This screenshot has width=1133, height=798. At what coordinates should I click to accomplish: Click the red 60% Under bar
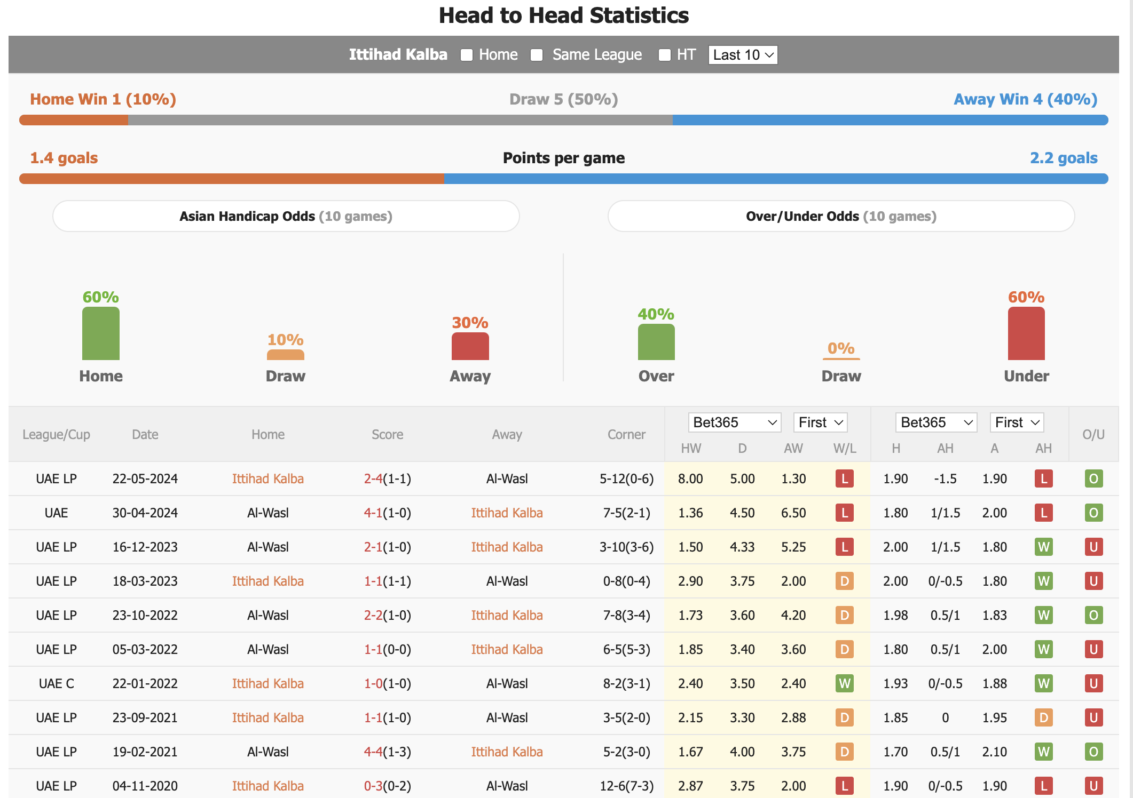click(x=1026, y=333)
